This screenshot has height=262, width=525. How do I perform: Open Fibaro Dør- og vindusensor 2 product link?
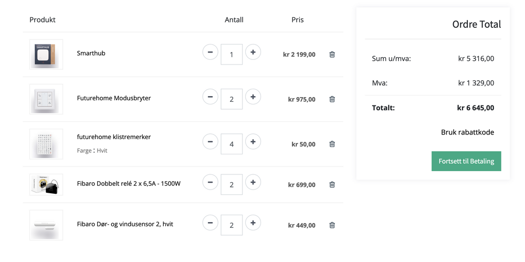click(124, 224)
